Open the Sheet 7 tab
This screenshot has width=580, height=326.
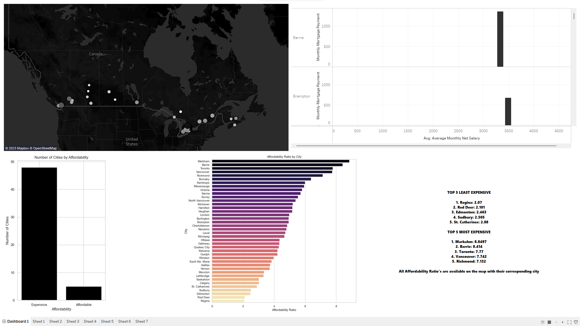[141, 321]
